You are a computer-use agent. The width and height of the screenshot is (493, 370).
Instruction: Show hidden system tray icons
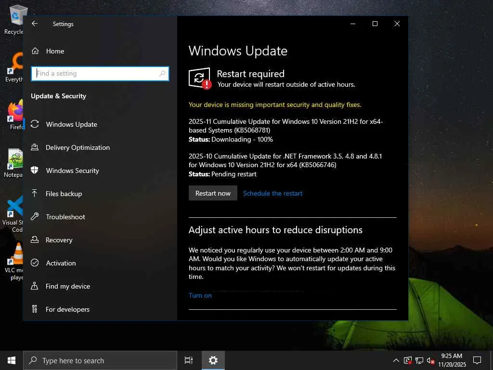396,360
